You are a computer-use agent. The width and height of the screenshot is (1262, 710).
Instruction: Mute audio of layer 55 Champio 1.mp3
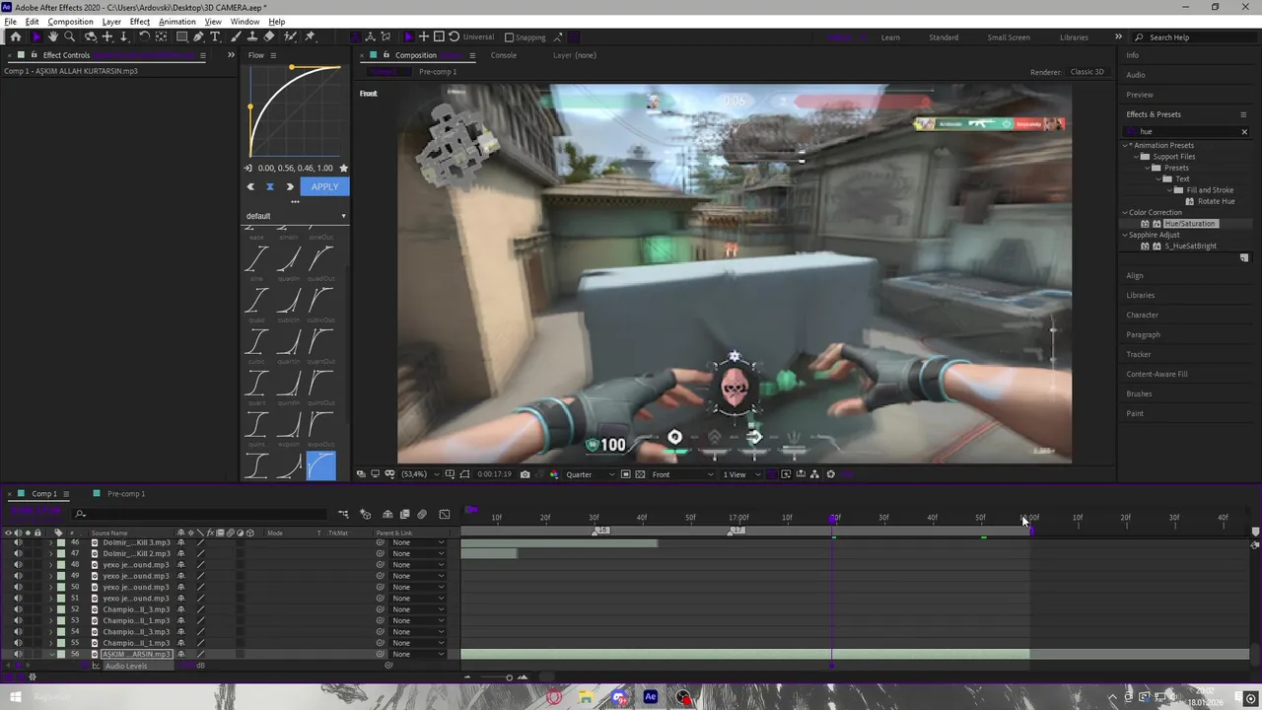click(18, 643)
